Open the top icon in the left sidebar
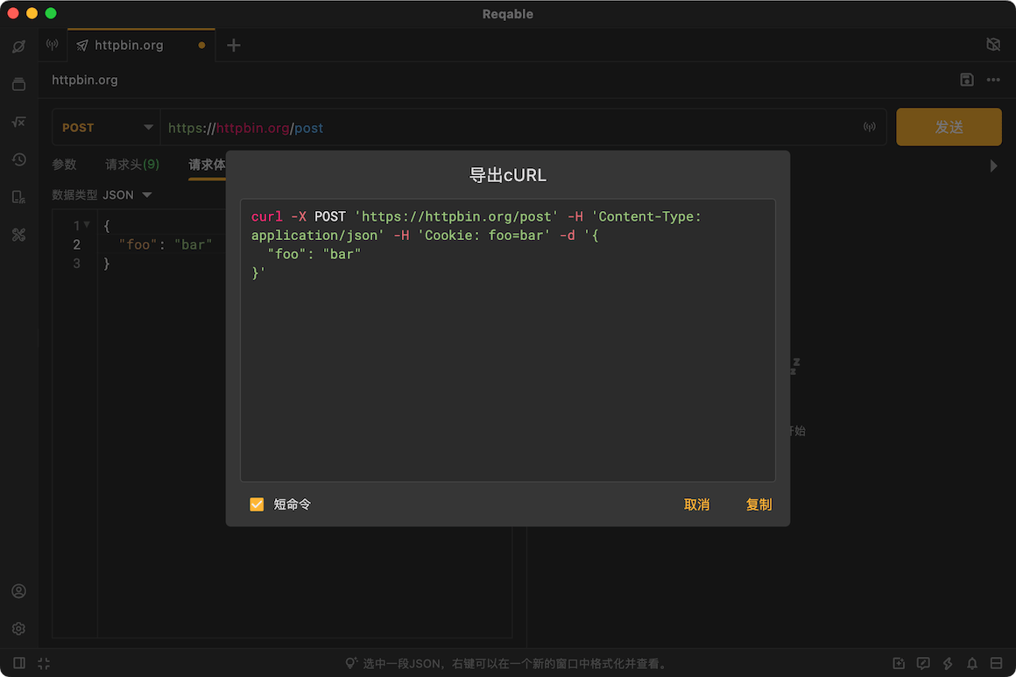Screen dimensions: 1016x677 click(18, 46)
